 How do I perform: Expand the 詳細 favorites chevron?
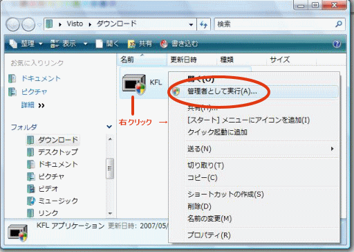(41, 106)
